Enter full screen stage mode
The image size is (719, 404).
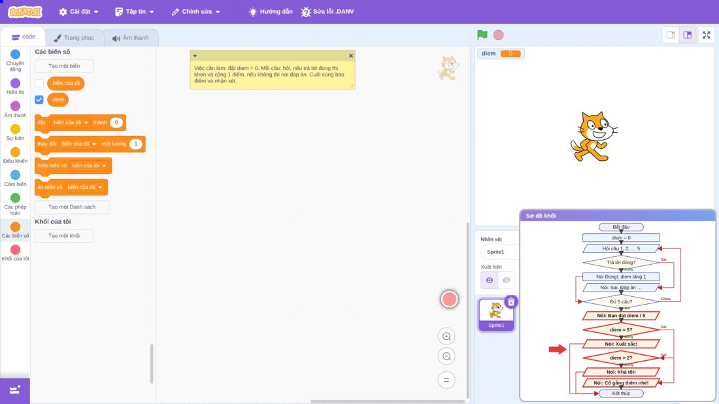(706, 35)
